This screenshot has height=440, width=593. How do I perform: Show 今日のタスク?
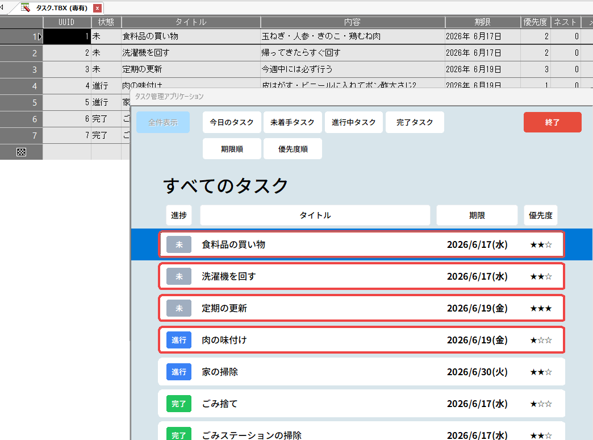click(232, 122)
